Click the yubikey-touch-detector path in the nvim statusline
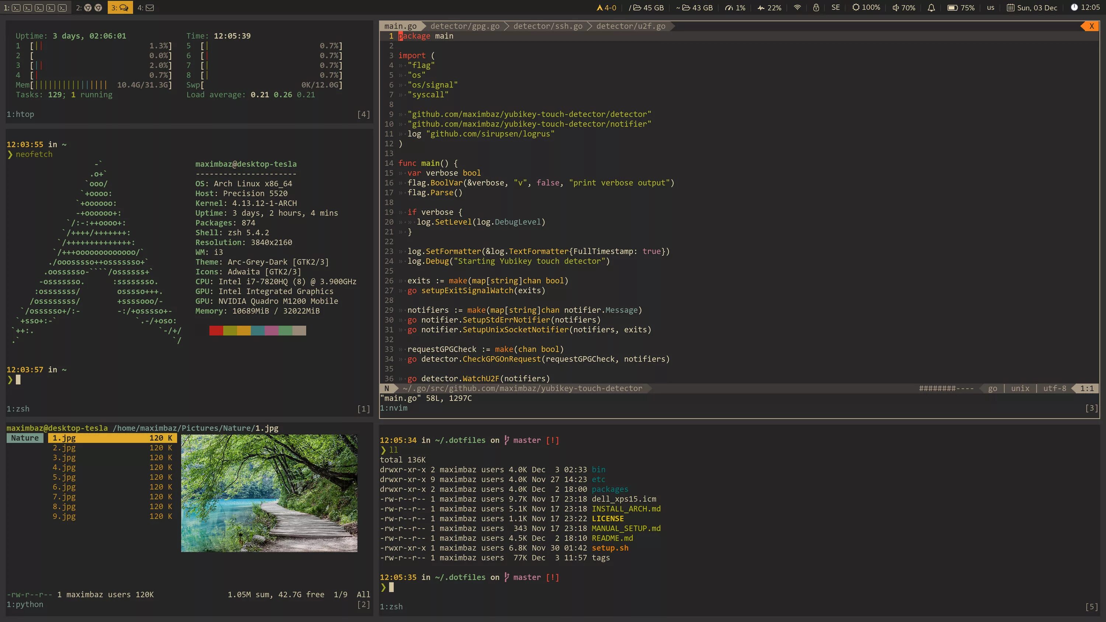 point(522,388)
